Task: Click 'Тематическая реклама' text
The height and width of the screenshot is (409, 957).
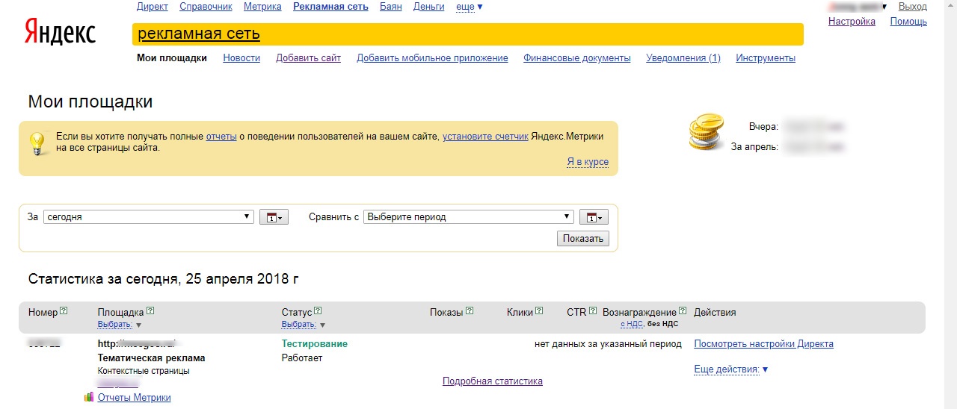Action: (x=152, y=358)
